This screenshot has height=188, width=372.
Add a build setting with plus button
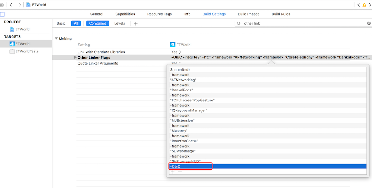pos(136,23)
